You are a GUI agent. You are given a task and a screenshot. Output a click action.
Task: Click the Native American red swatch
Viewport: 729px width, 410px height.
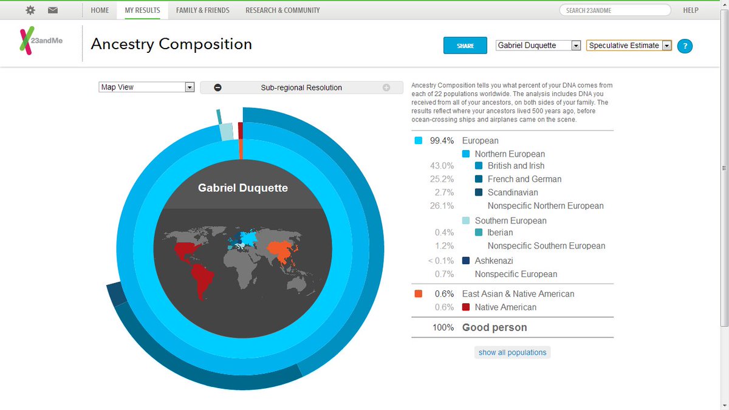467,307
